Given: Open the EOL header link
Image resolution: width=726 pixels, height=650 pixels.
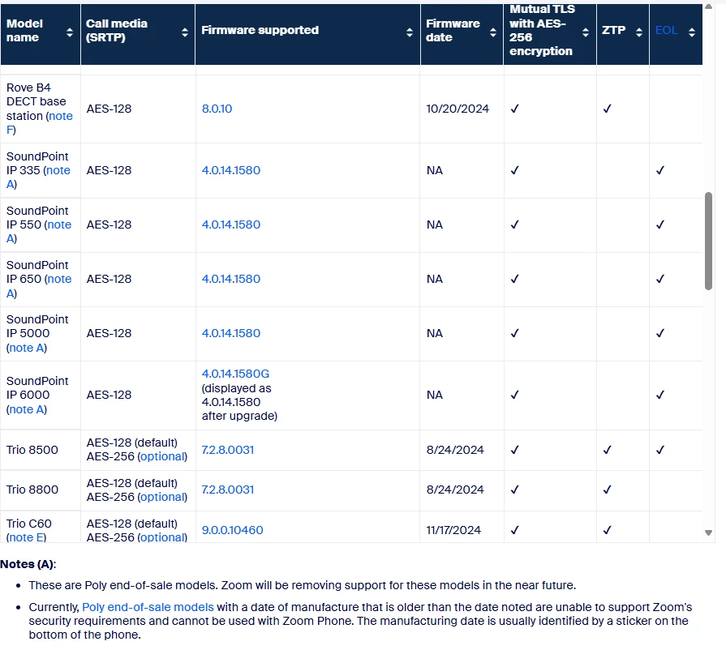Looking at the screenshot, I should (x=666, y=30).
